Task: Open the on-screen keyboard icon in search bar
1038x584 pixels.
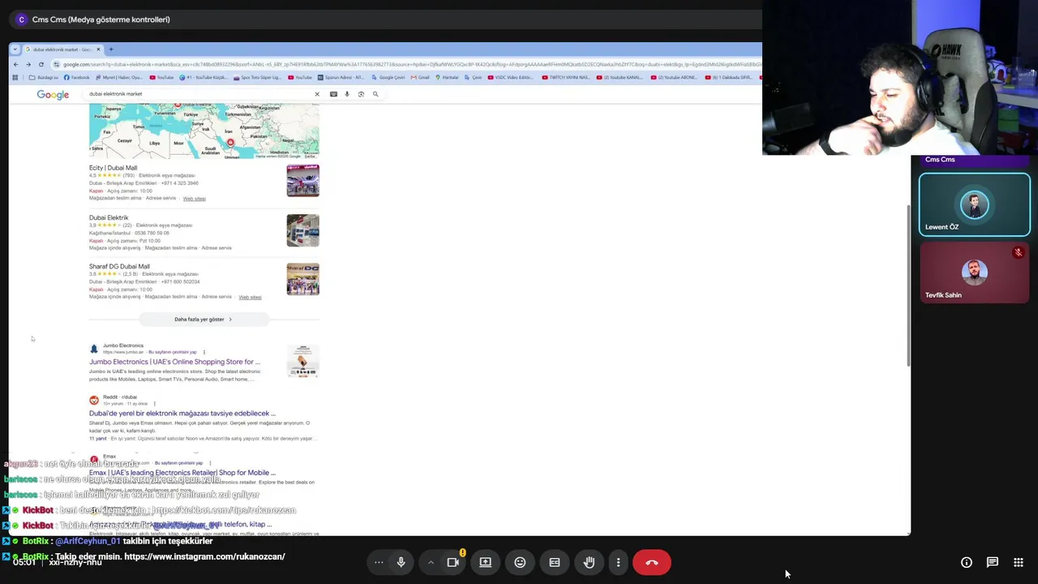Action: tap(333, 94)
